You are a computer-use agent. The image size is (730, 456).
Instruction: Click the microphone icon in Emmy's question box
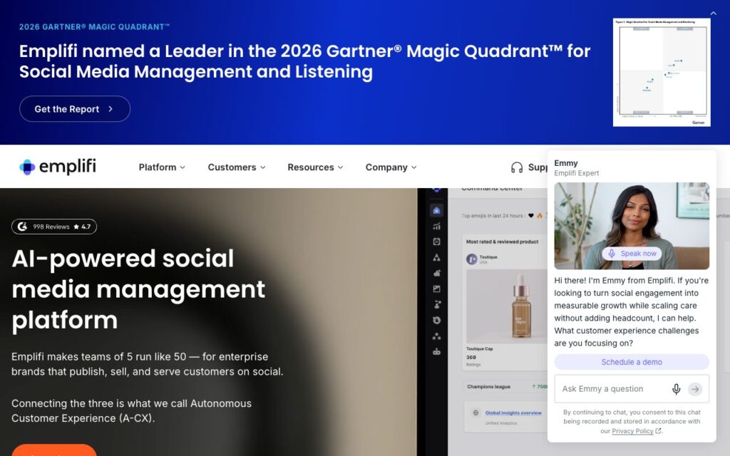point(676,389)
